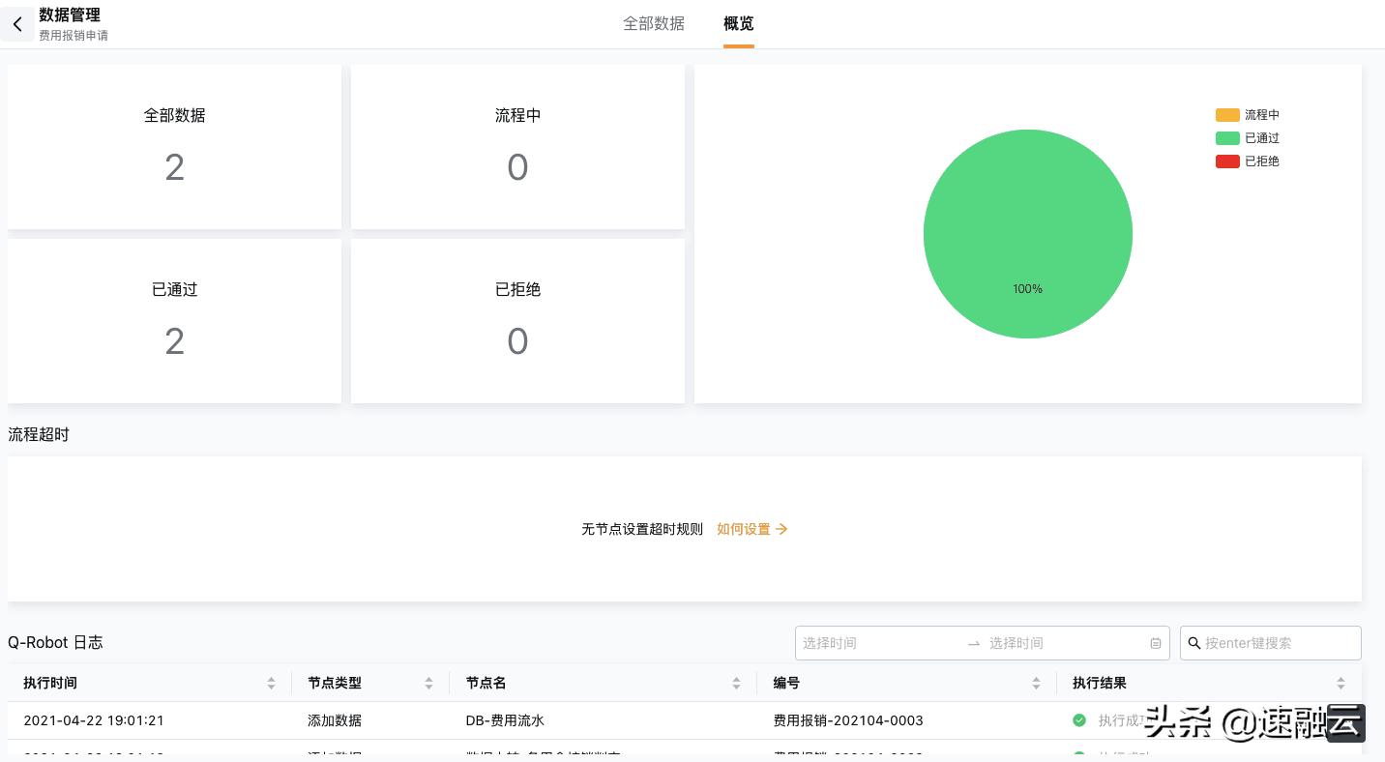Open the 如何设置 help link
Screen dimensions: 1385x762
click(743, 529)
